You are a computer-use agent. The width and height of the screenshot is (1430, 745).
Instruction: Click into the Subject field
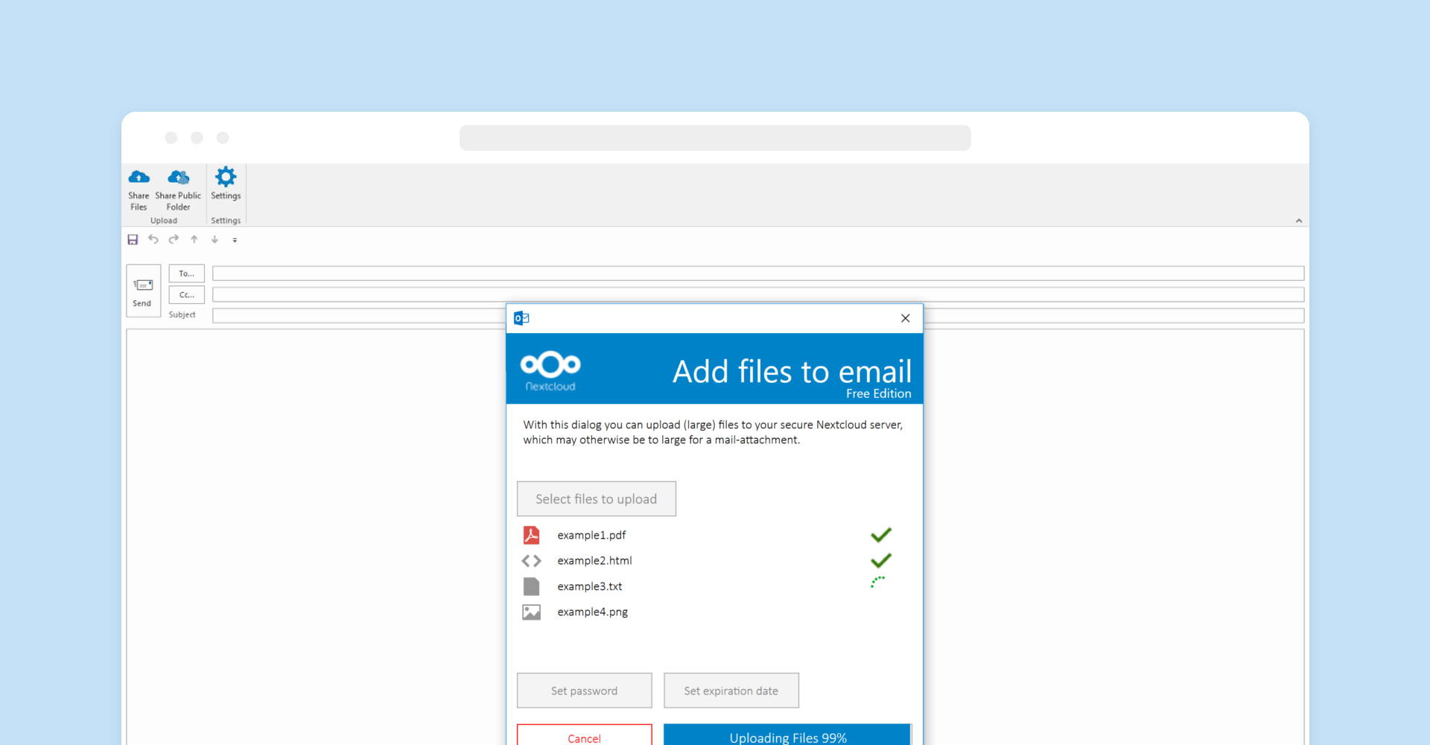click(x=758, y=316)
